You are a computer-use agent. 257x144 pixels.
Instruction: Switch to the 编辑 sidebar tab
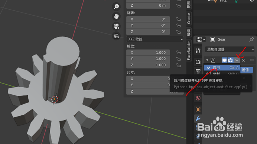point(189,33)
